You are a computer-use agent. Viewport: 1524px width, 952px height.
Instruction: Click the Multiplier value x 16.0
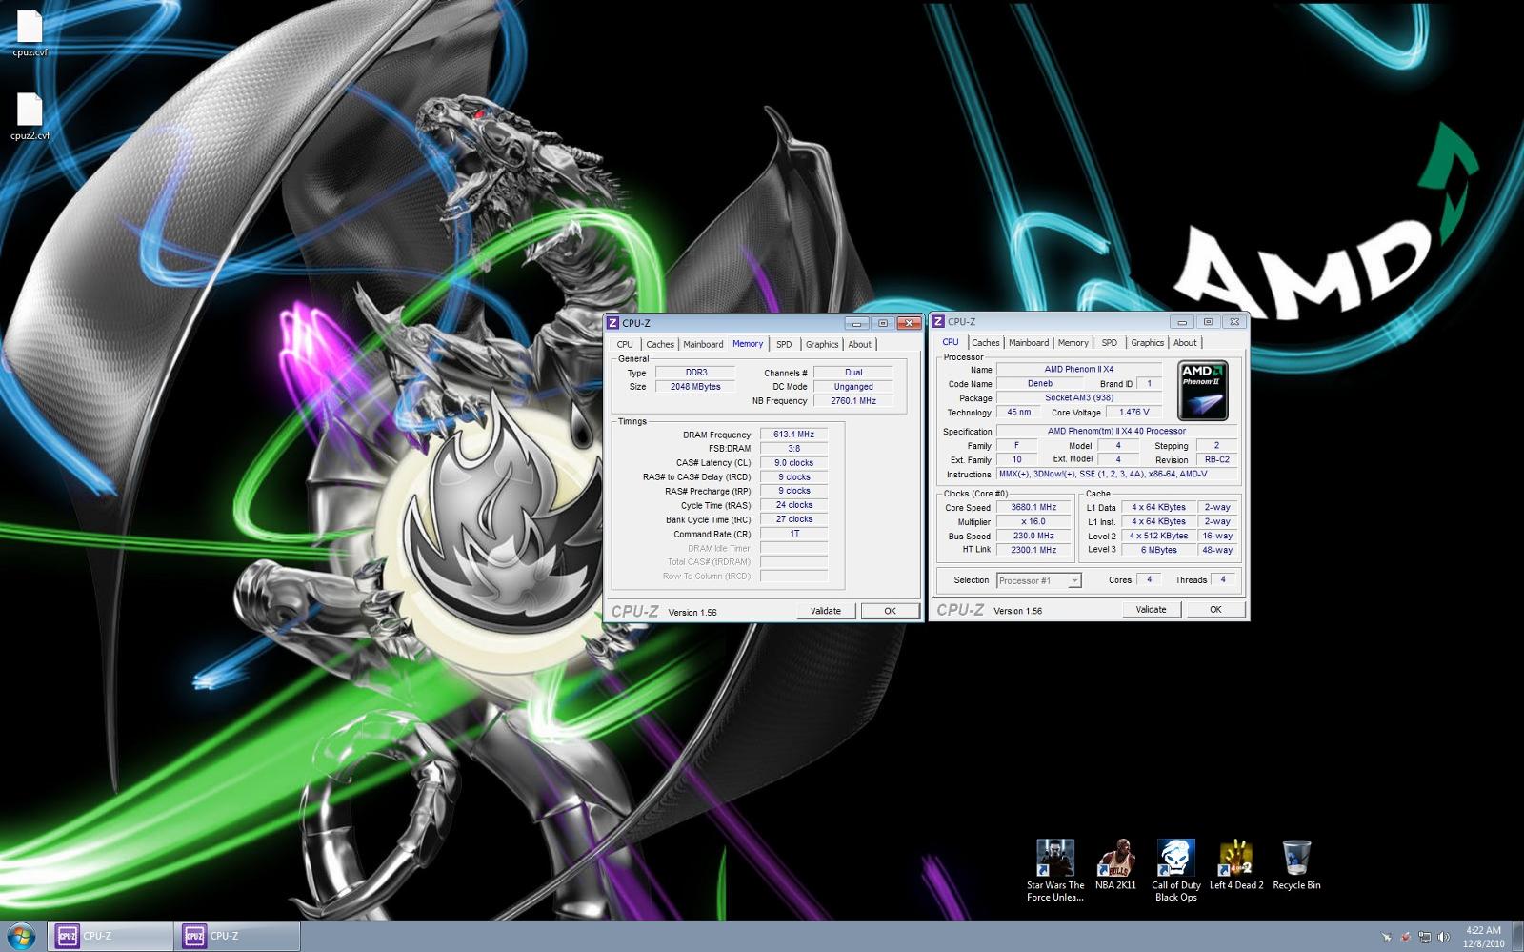pyautogui.click(x=1033, y=522)
